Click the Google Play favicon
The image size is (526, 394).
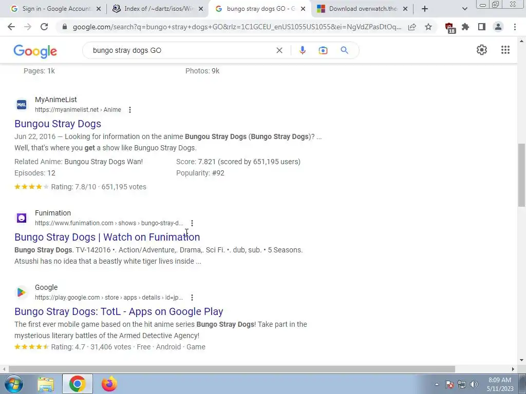22,292
